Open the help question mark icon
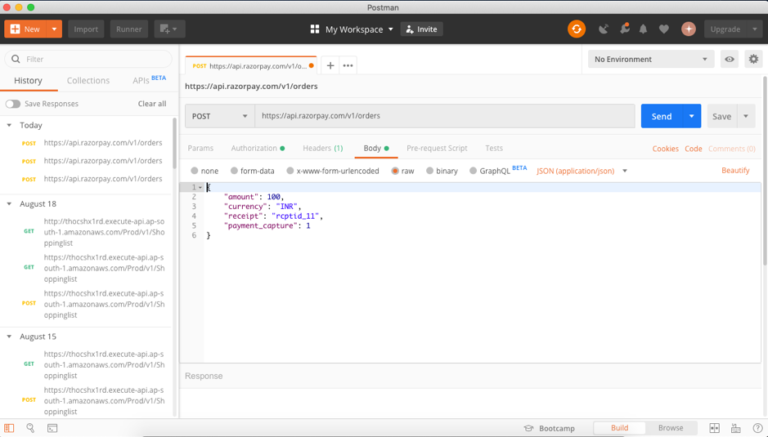 pyautogui.click(x=757, y=428)
